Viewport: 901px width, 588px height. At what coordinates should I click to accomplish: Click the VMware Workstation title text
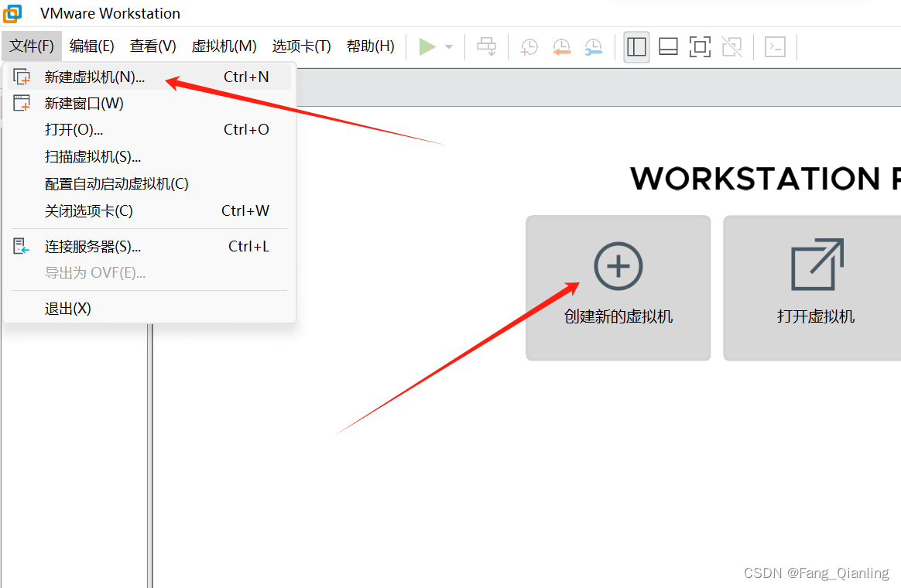[x=111, y=13]
